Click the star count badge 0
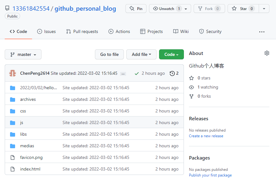Image resolution: width=276 pixels, height=179 pixels. click(x=251, y=8)
